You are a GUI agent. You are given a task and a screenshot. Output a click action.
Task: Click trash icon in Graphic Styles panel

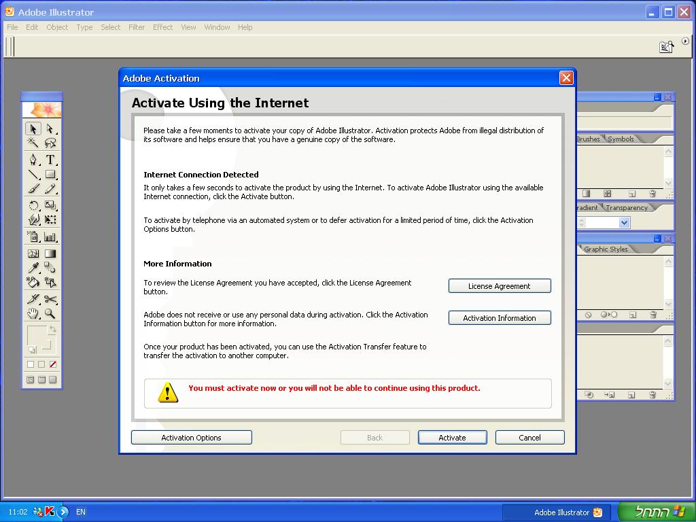click(653, 315)
